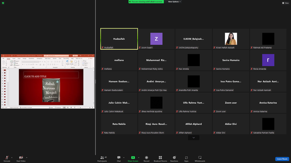This screenshot has width=291, height=163.
Task: Select the book cover image on the slide
Action: click(x=51, y=90)
